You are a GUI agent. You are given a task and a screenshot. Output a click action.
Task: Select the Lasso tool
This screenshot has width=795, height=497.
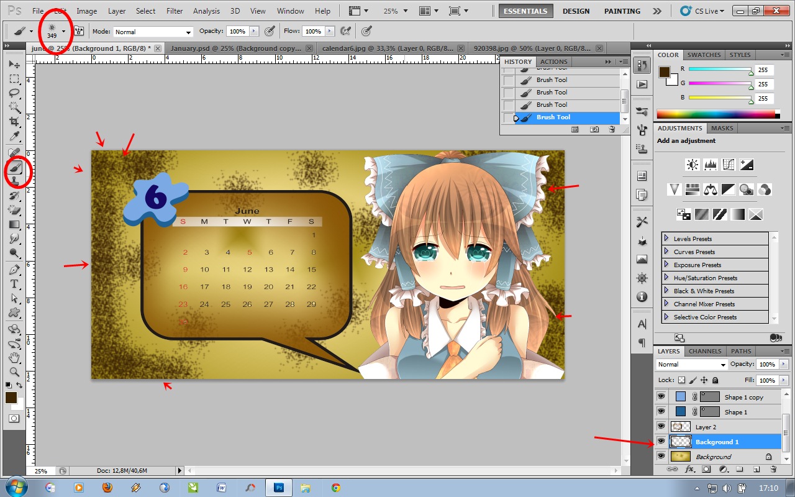click(15, 93)
